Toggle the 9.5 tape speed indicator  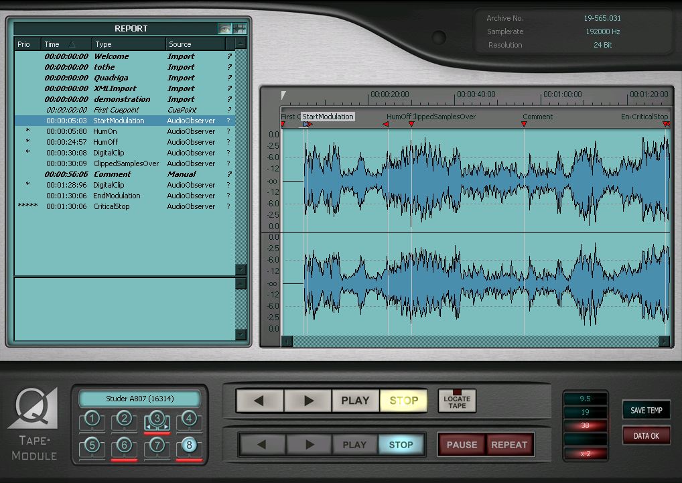[x=586, y=399]
